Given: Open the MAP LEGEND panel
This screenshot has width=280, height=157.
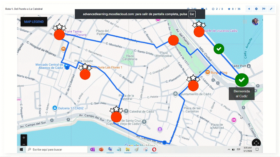Looking at the screenshot, I should pos(34,22).
